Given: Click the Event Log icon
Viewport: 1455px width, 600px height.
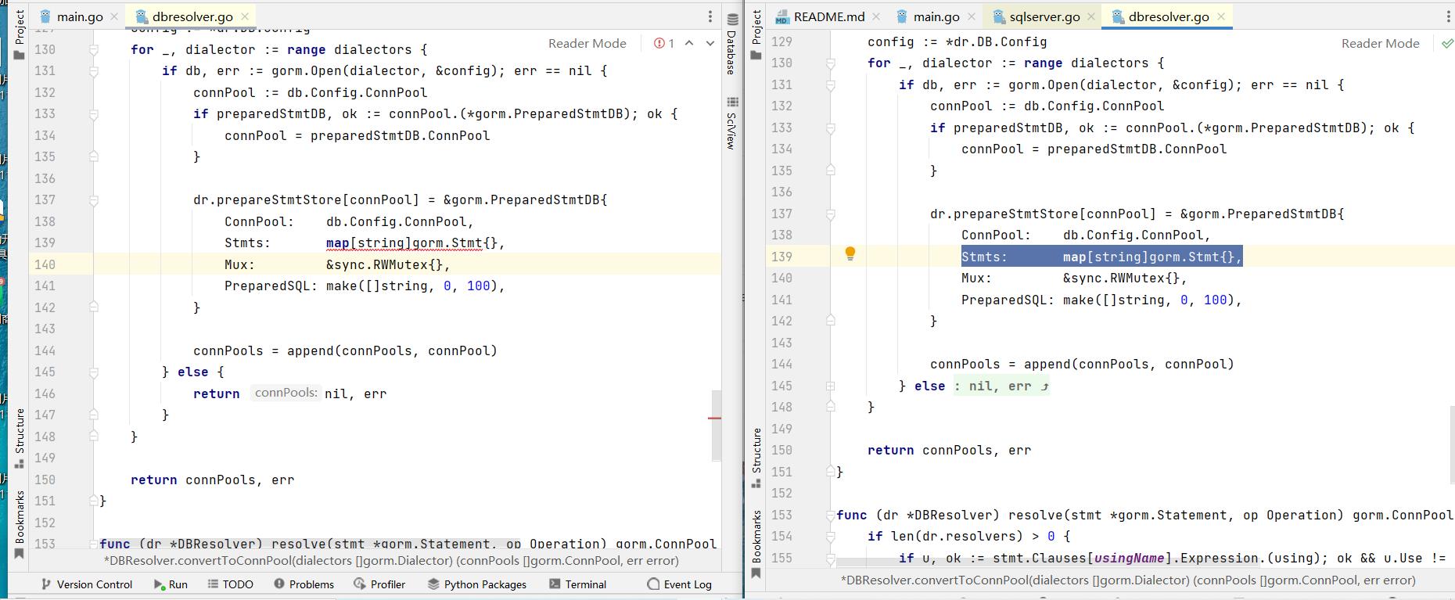Looking at the screenshot, I should [x=653, y=584].
